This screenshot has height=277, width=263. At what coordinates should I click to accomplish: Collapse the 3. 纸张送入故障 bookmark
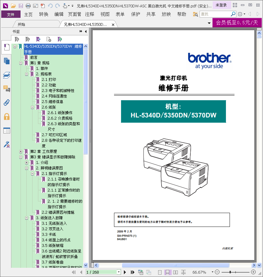(27, 218)
